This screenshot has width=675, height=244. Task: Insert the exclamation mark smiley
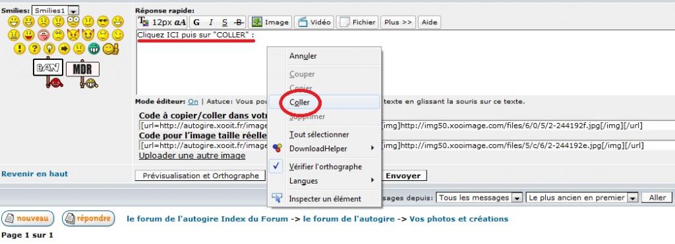[19, 49]
